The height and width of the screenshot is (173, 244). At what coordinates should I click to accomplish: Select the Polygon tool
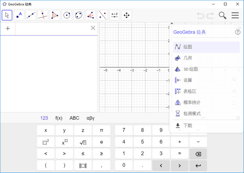click(54, 15)
